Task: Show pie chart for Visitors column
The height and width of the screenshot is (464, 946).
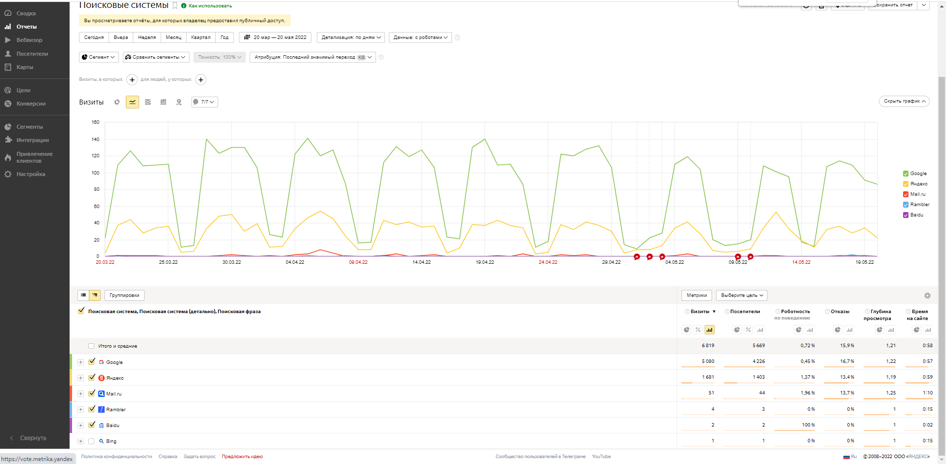Action: coord(737,330)
